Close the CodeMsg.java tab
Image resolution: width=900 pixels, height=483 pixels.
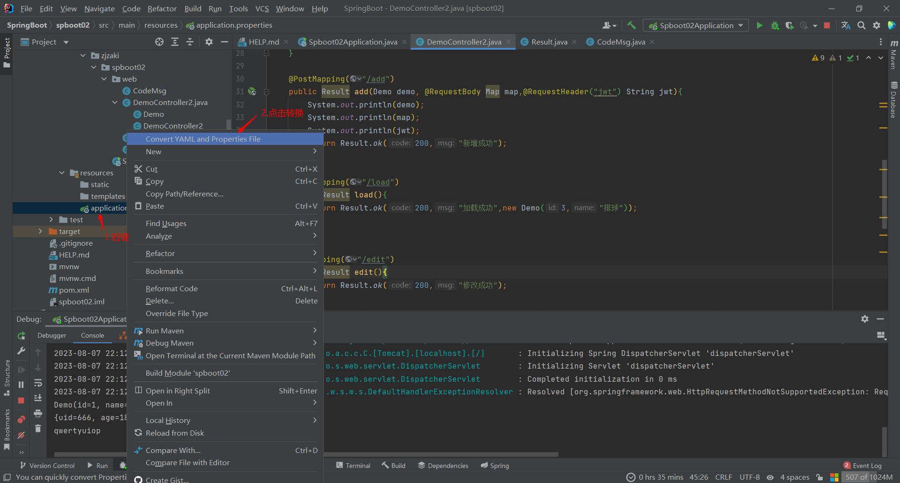point(652,42)
